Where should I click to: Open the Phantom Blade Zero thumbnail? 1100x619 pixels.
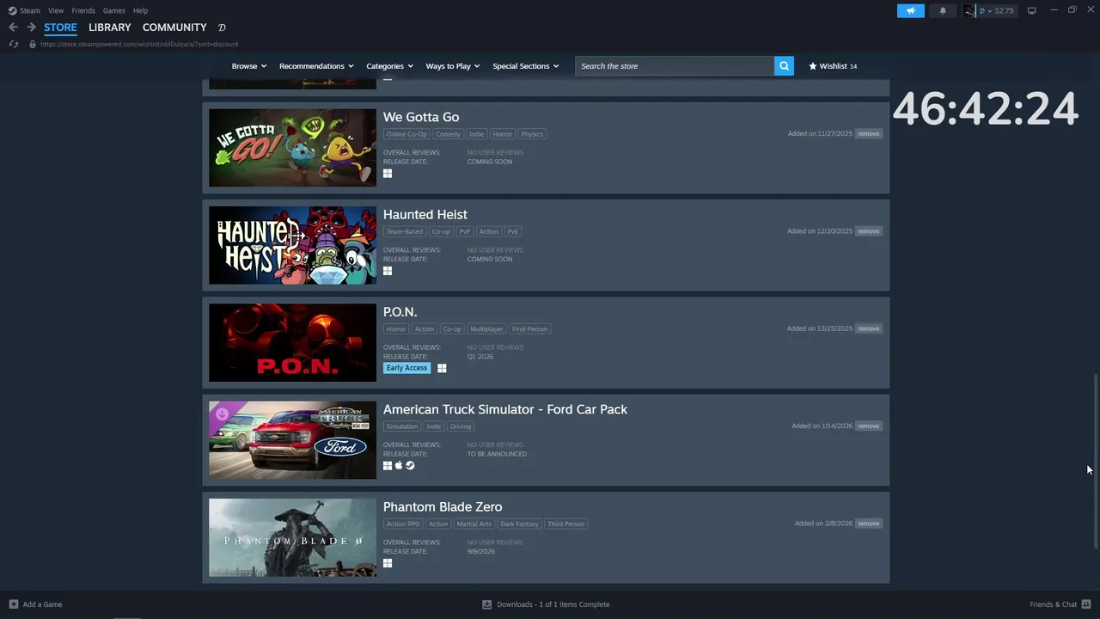click(x=292, y=537)
